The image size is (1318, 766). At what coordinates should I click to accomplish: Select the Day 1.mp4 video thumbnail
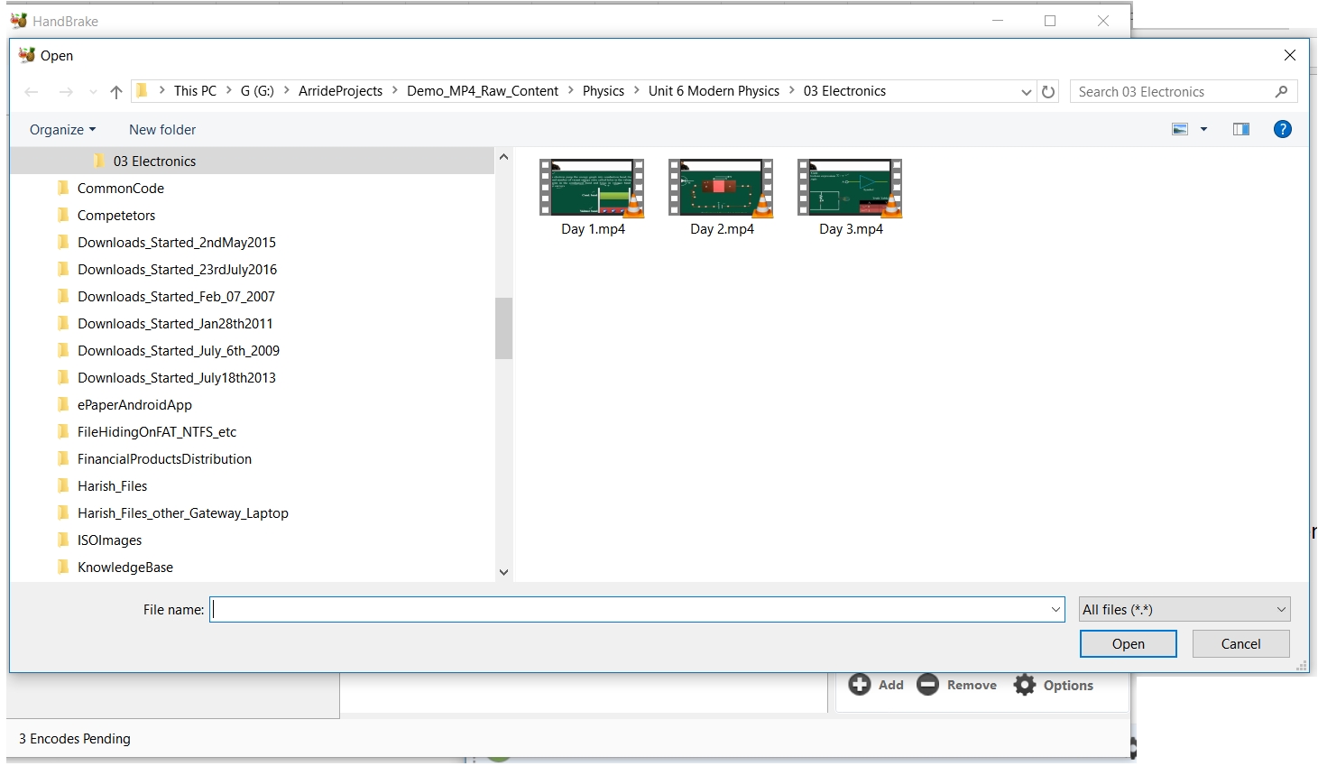pos(592,189)
